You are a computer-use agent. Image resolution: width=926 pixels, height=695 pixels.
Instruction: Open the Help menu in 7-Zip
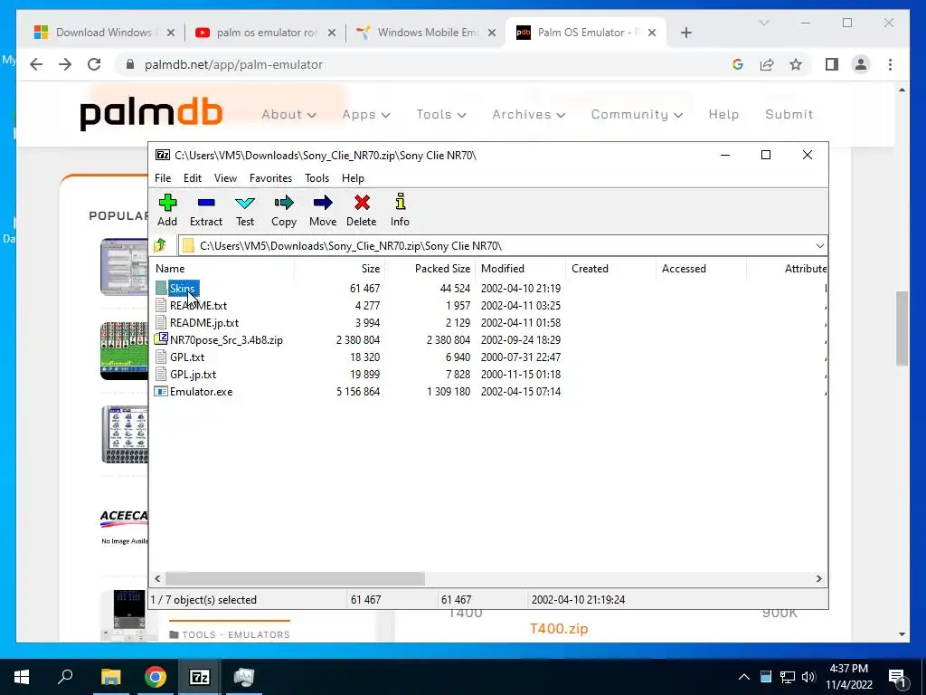click(353, 178)
